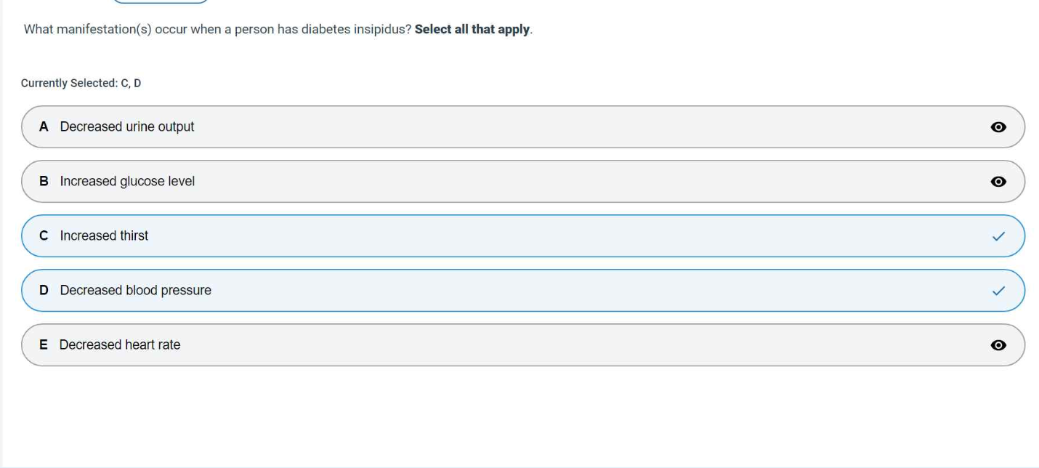Click the letter B option marker
The image size is (1039, 468).
click(44, 182)
